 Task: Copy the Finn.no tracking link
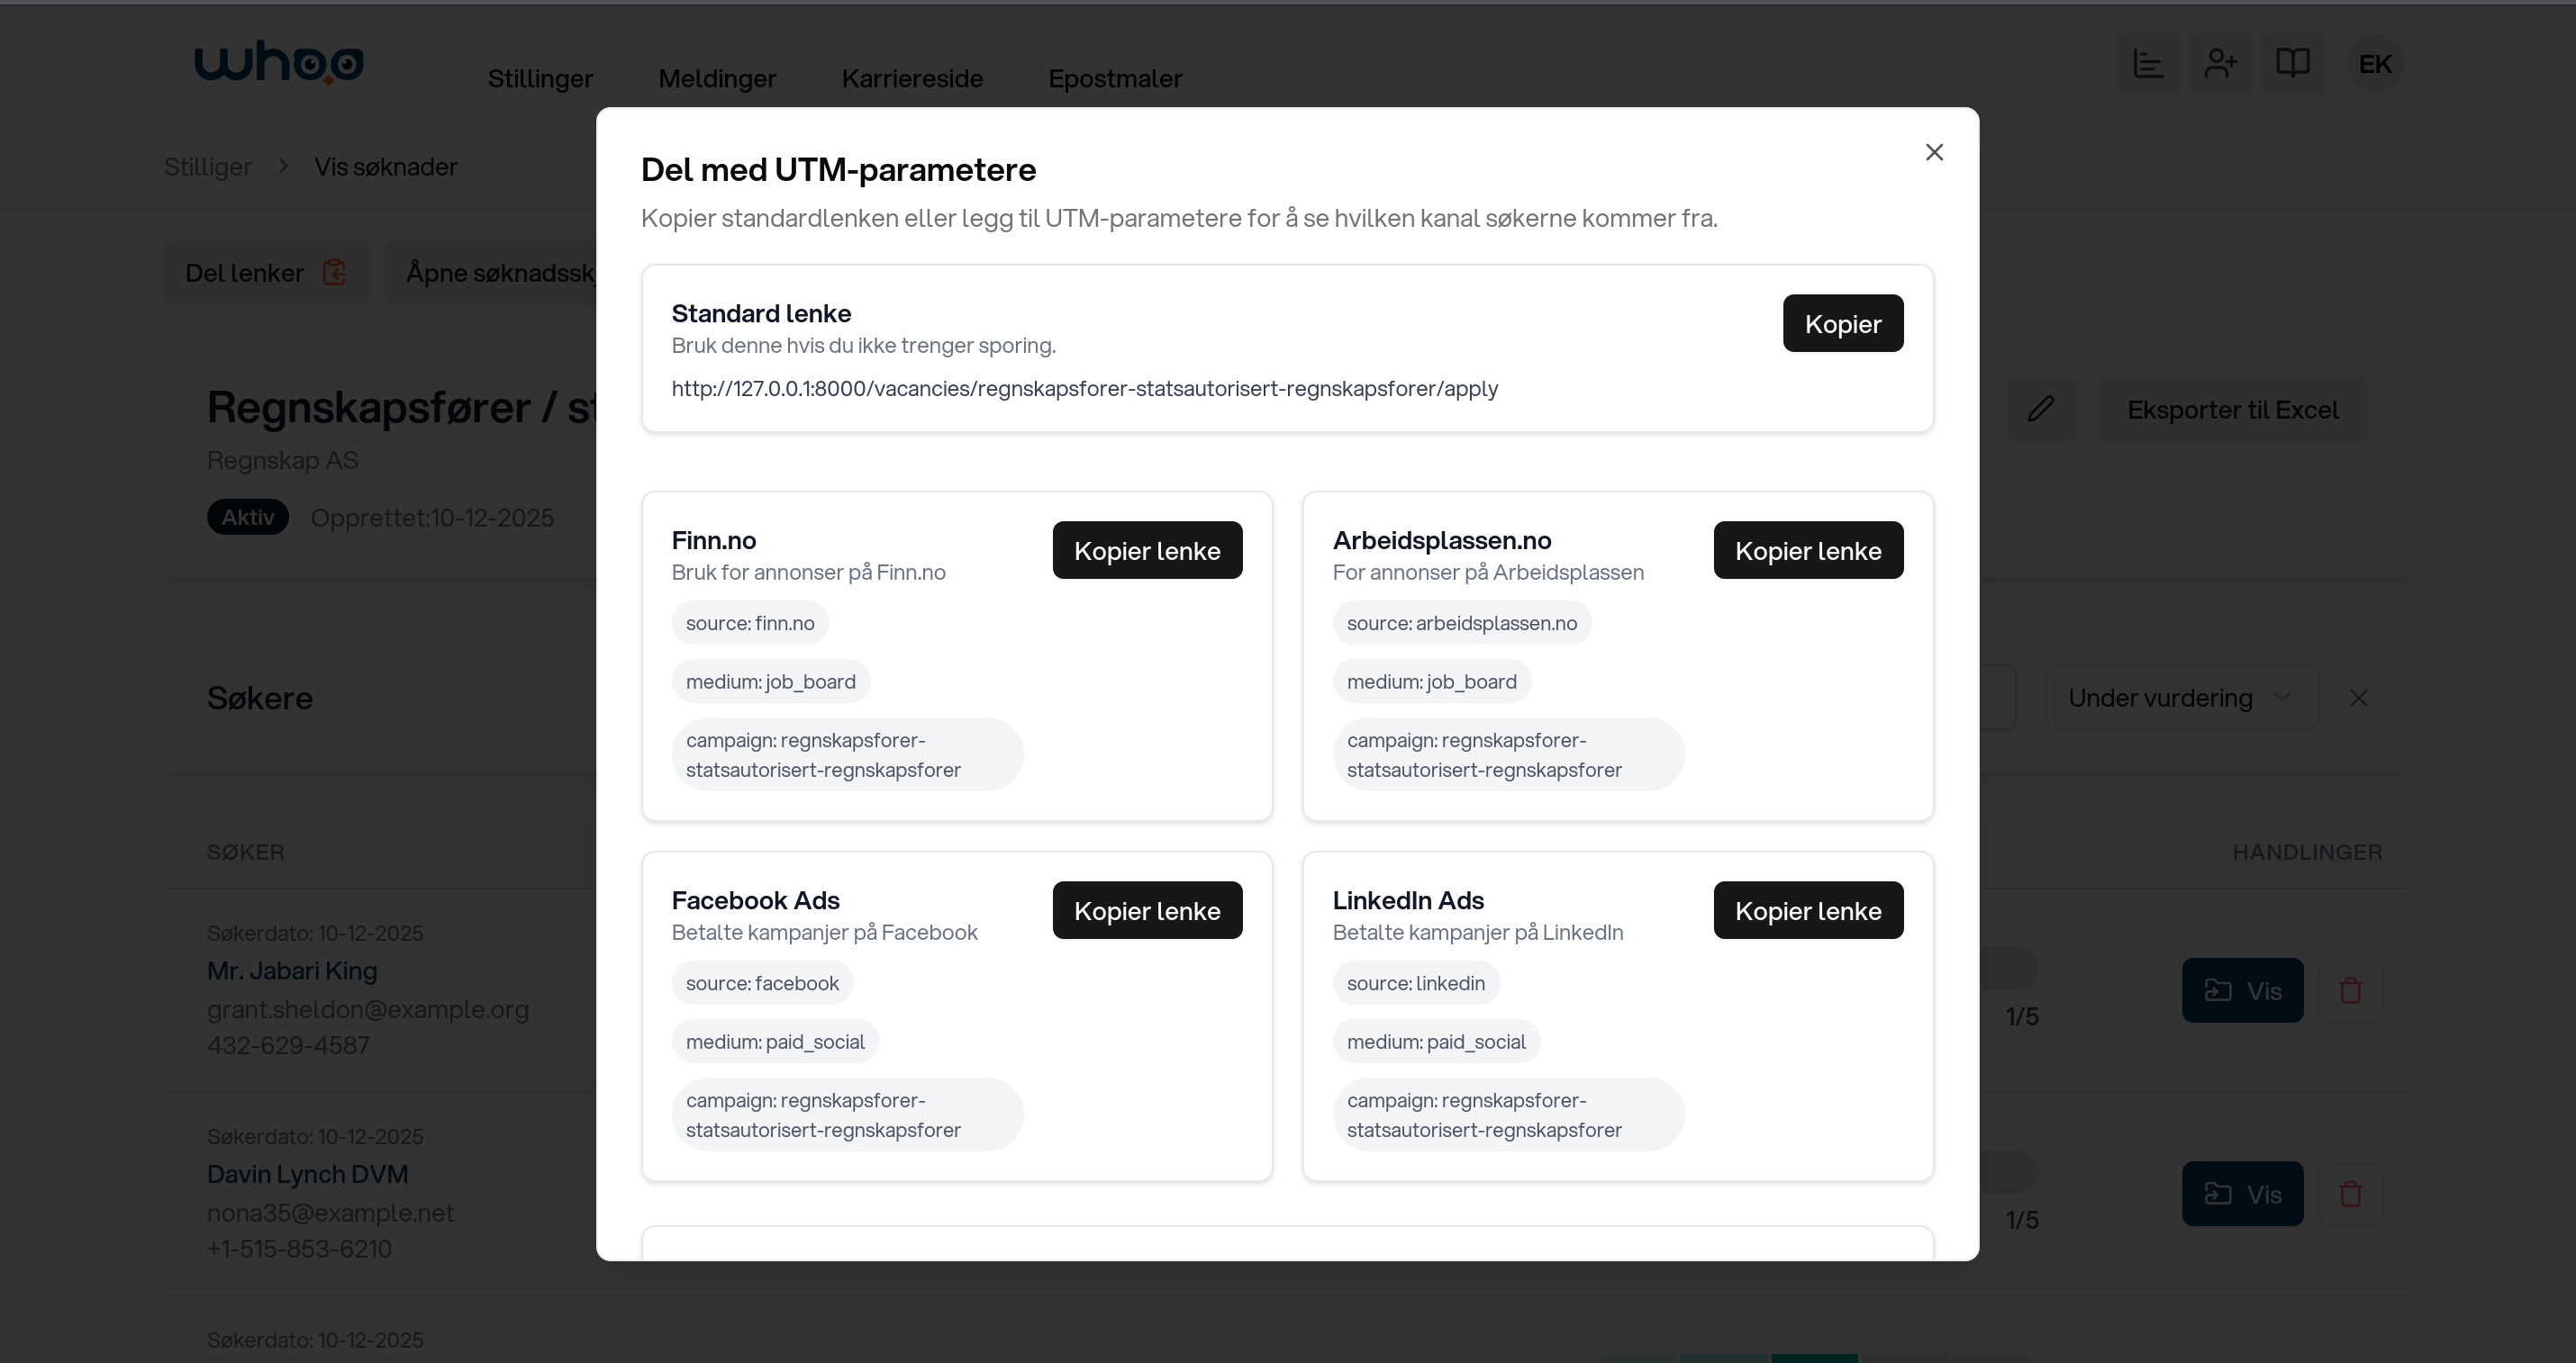(x=1146, y=551)
